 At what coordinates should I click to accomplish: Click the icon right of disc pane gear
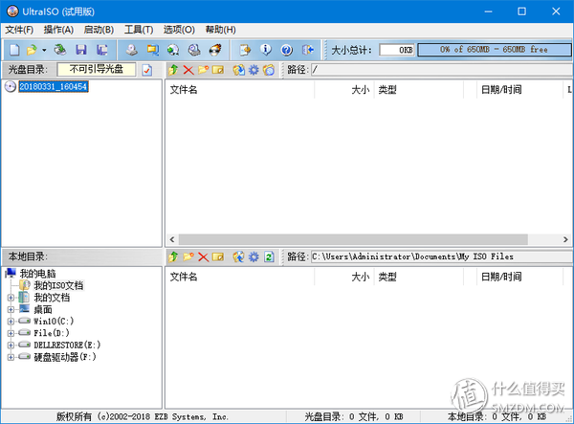(x=269, y=70)
